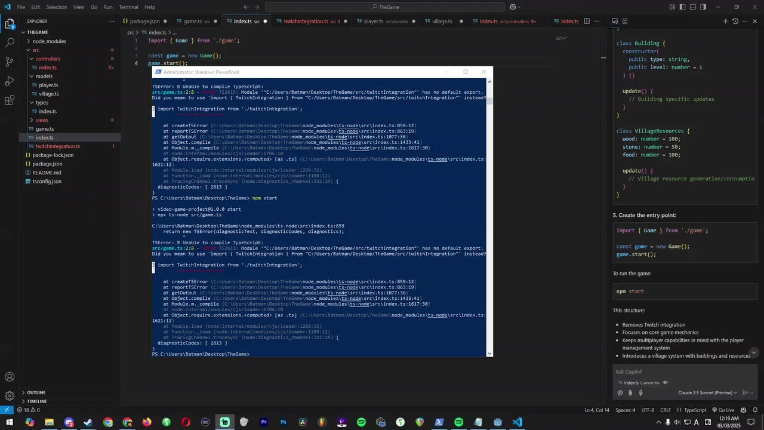Open the Extensions view

(x=10, y=100)
